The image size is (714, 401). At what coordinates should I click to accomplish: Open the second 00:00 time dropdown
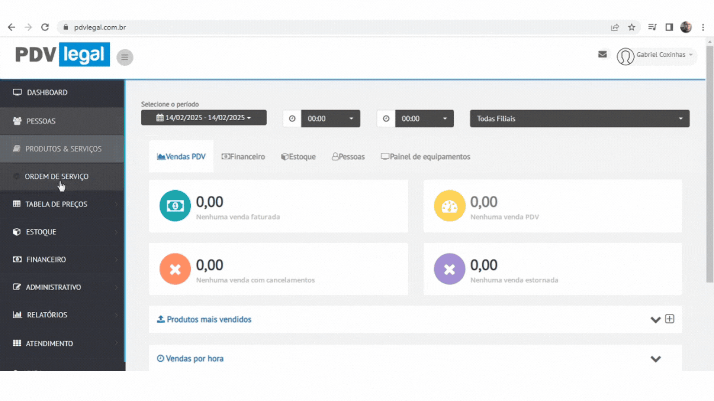(424, 118)
